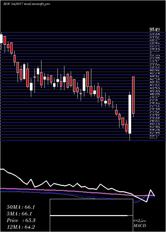
Task: Click the 'Price : 65.3' label
Action: click(21, 220)
